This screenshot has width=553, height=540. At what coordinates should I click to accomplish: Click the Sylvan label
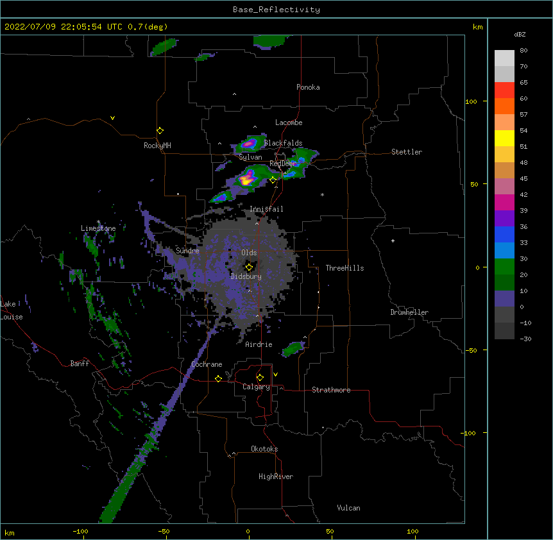pyautogui.click(x=250, y=157)
